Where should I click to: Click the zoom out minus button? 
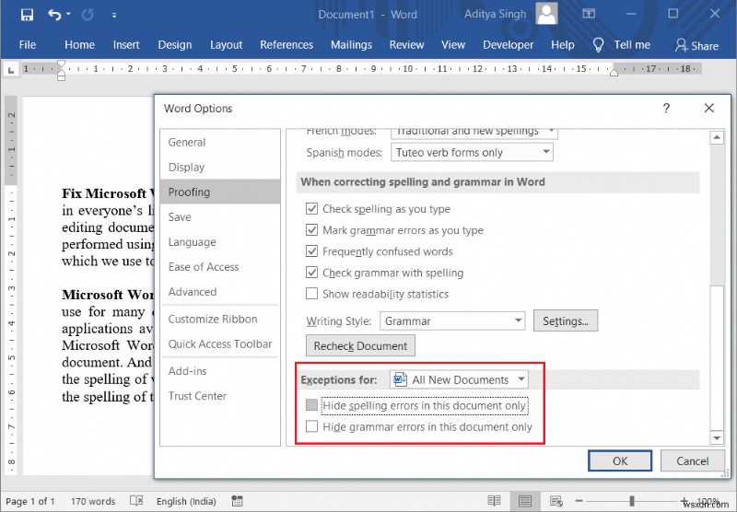[579, 501]
